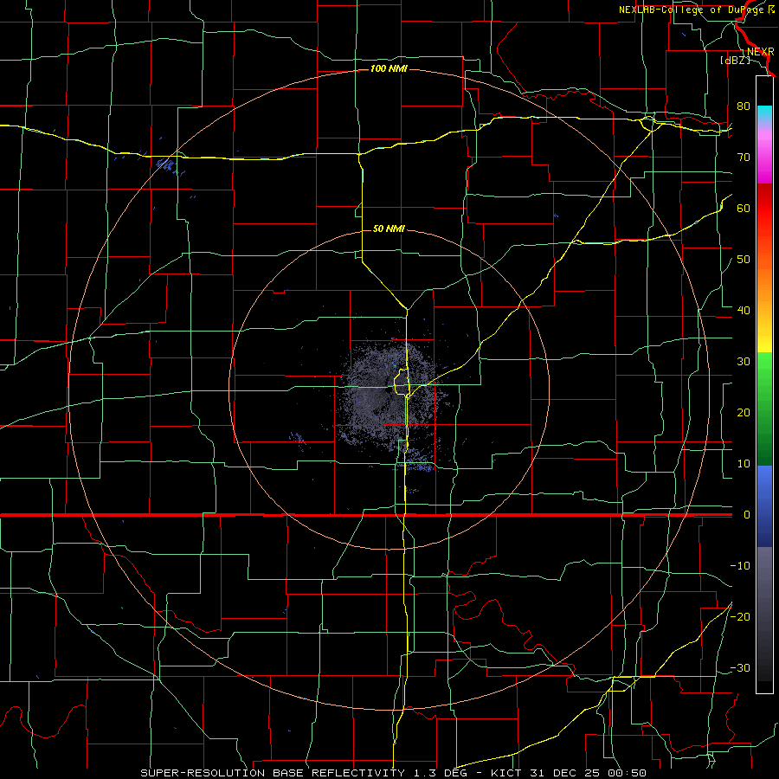Select the 20 value on the dBZ scale
779x779 pixels.
pyautogui.click(x=744, y=412)
